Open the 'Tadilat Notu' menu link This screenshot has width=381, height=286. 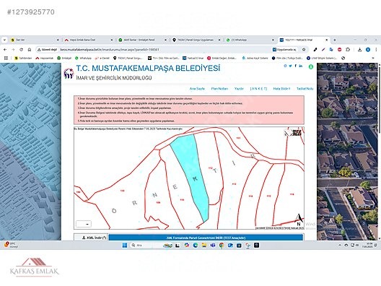click(305, 89)
